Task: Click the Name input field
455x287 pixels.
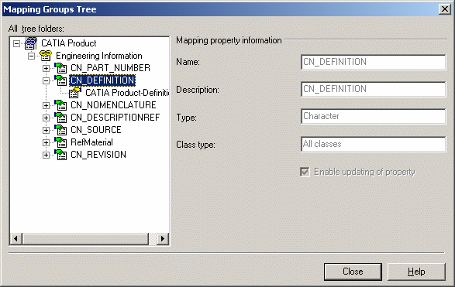Action: click(x=373, y=62)
